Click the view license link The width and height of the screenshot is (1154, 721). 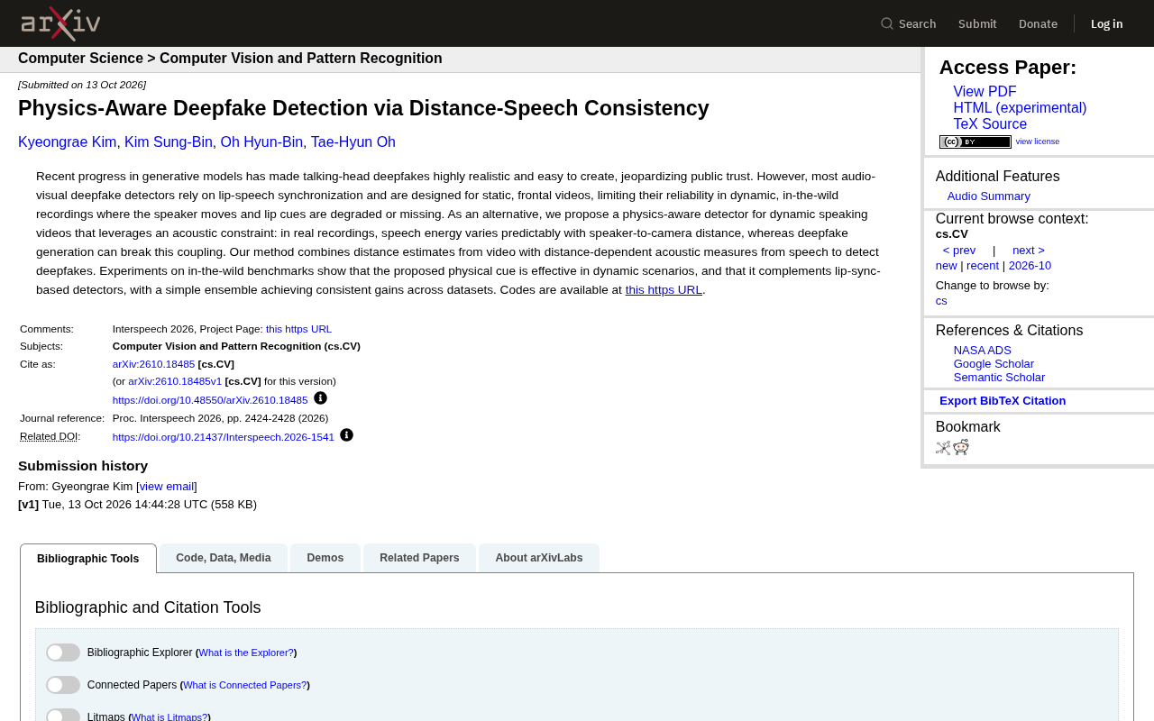tap(1038, 141)
